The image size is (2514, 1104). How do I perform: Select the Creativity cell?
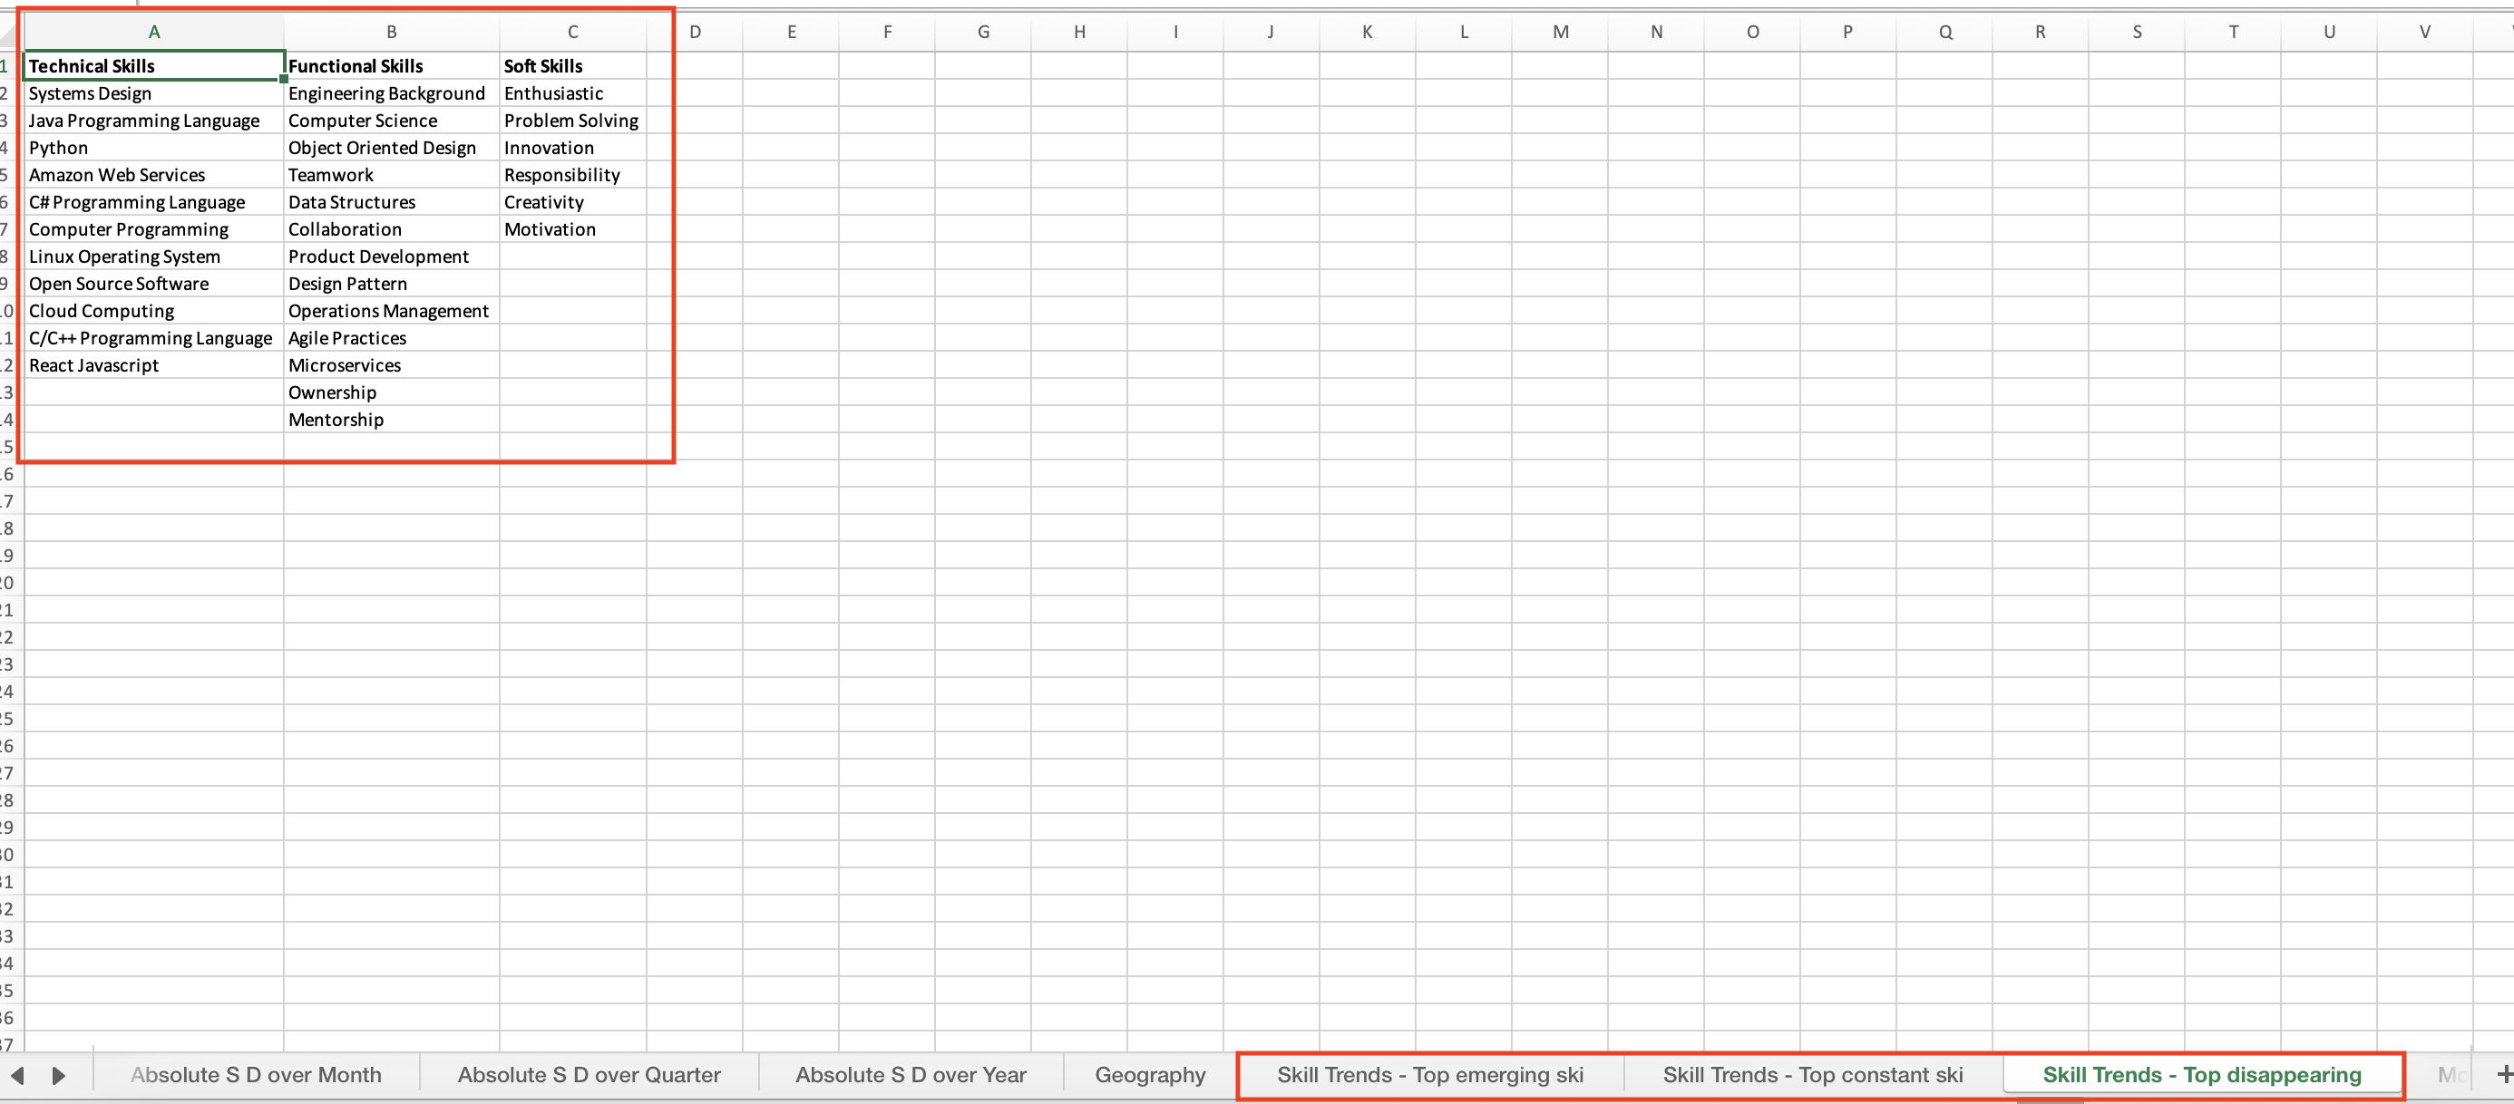[x=573, y=202]
